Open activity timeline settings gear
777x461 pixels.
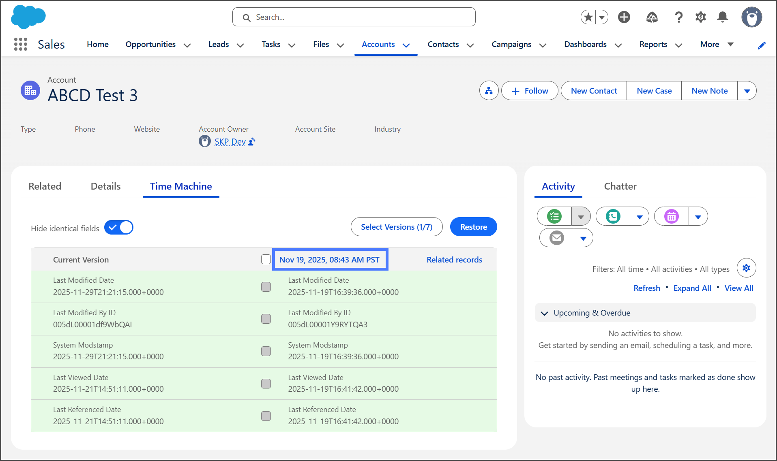click(x=746, y=268)
